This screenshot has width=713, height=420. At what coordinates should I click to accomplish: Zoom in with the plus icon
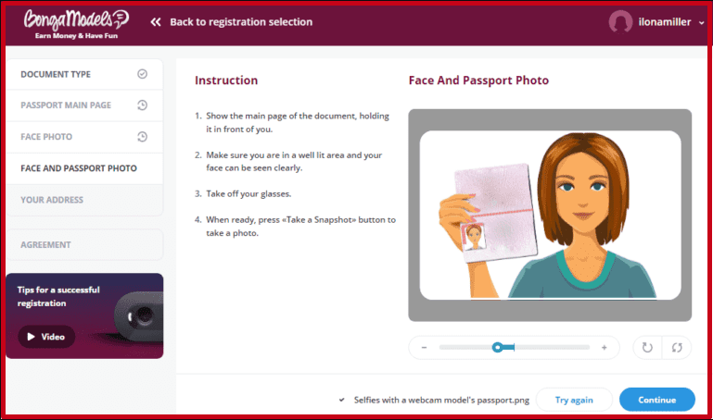tap(605, 348)
